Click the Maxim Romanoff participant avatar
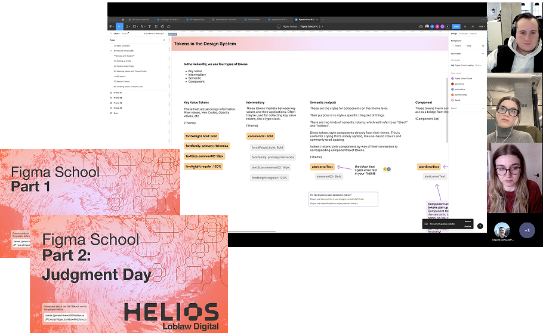 click(502, 230)
